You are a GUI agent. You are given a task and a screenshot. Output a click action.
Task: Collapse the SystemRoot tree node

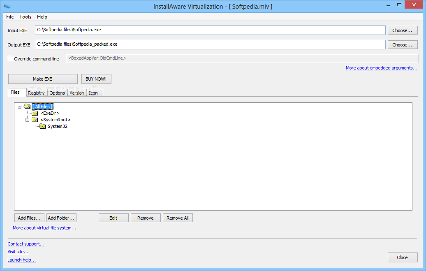click(27, 120)
